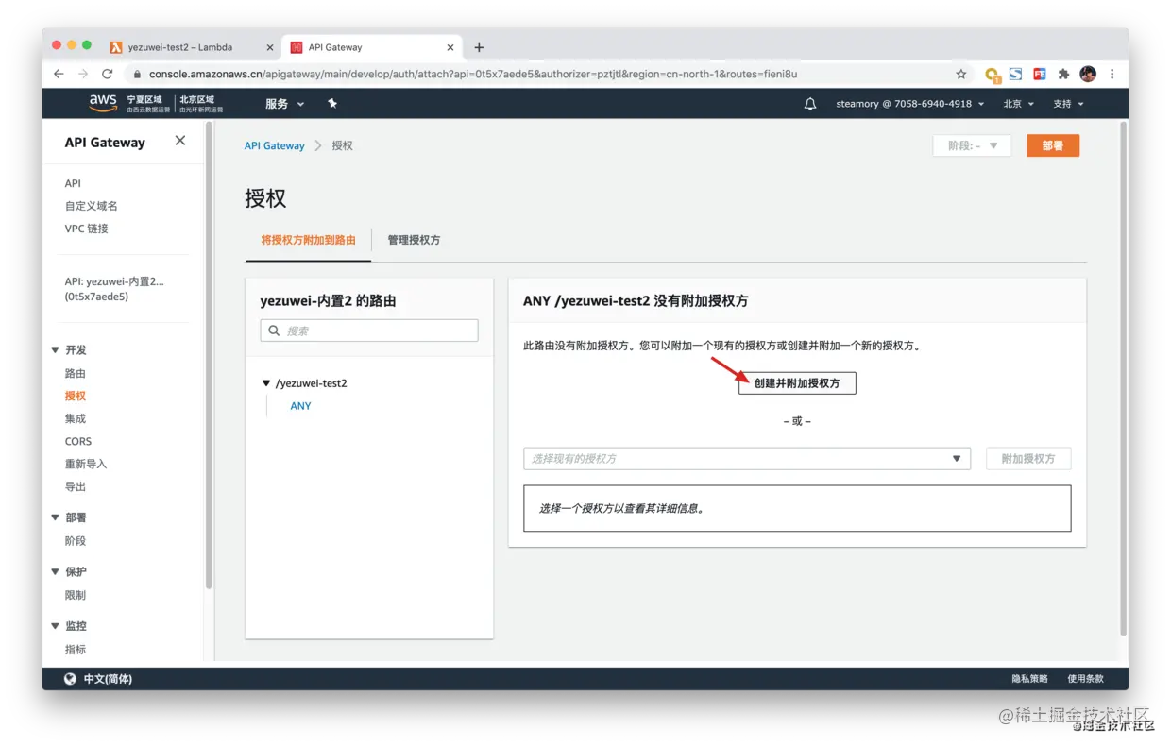Open the 支持 support dropdown
The width and height of the screenshot is (1171, 746).
point(1069,104)
